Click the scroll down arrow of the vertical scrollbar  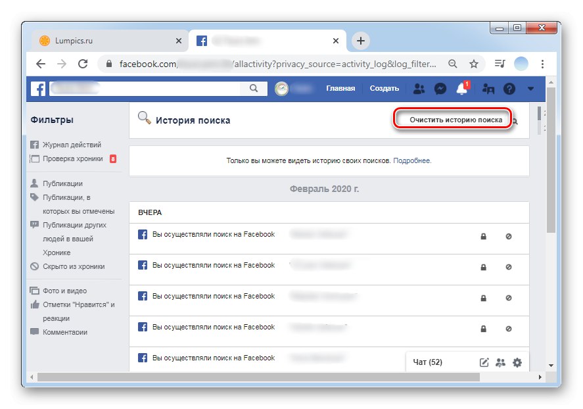pyautogui.click(x=551, y=366)
